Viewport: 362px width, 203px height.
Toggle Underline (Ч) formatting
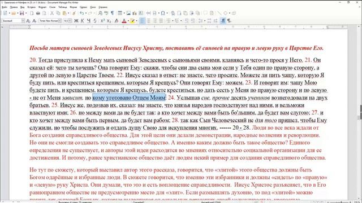pyautogui.click(x=89, y=21)
